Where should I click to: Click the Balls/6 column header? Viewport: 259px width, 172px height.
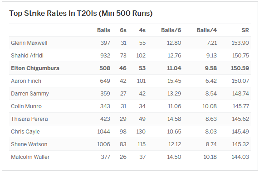[x=171, y=30]
